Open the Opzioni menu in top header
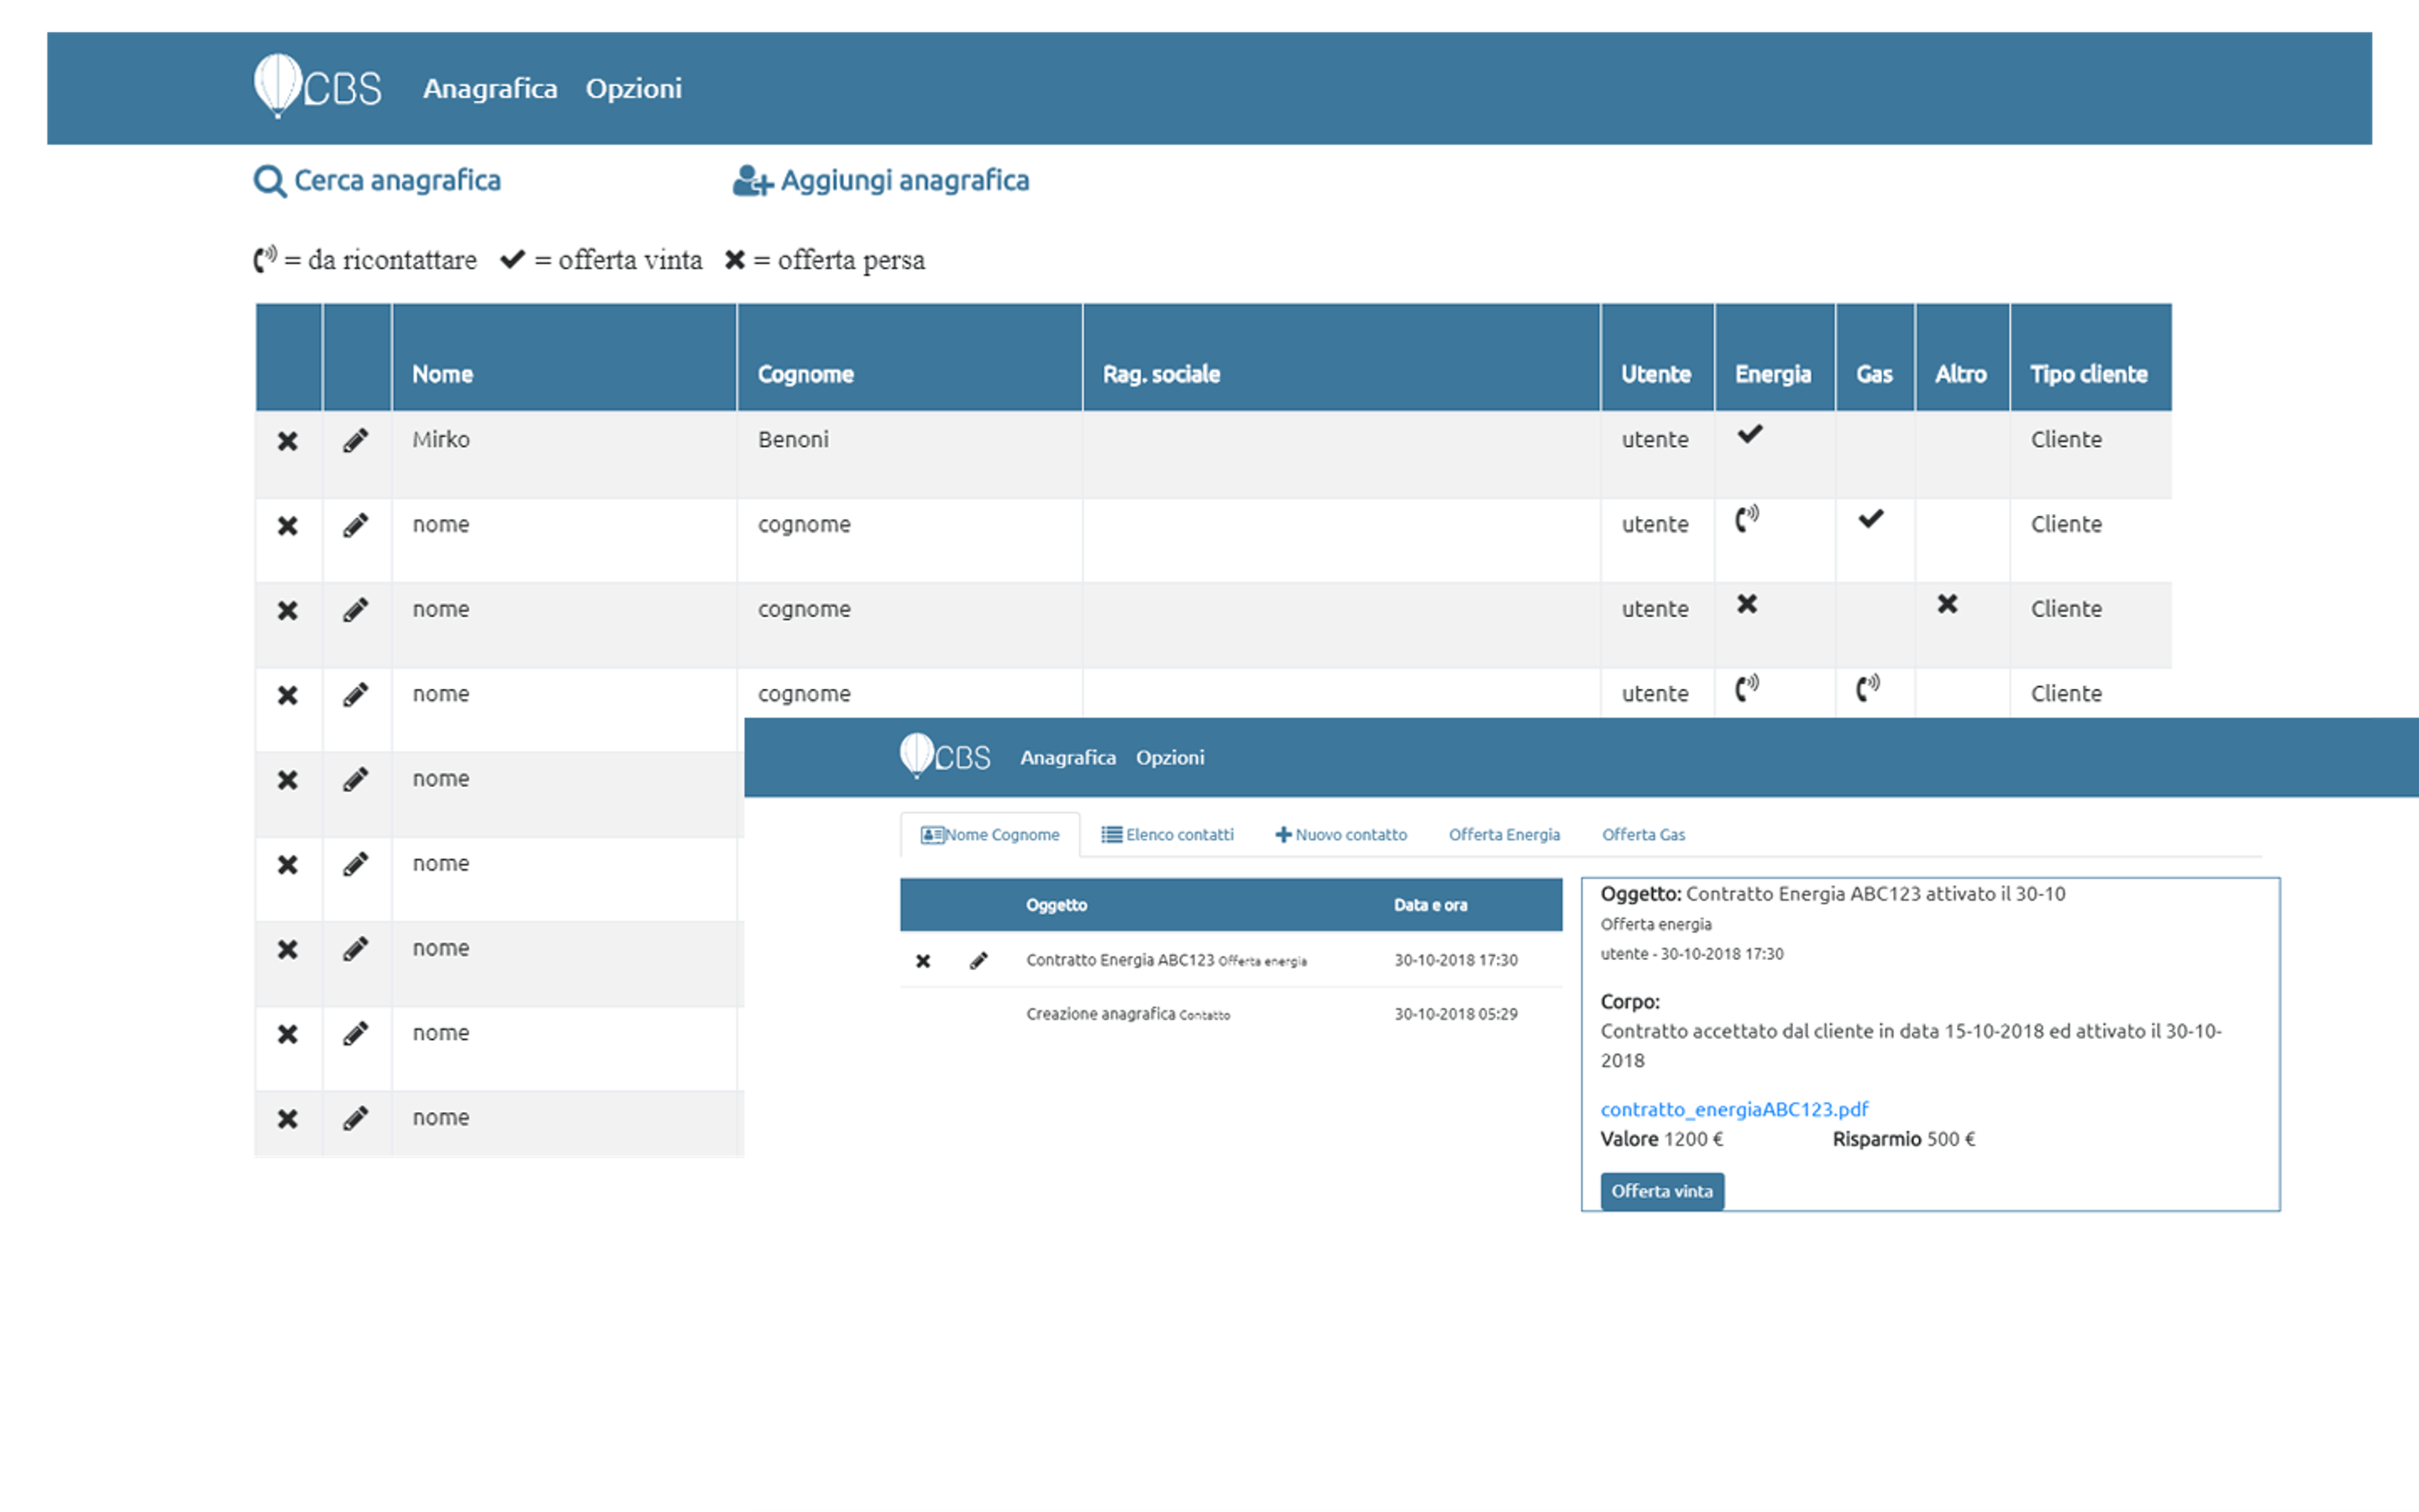 tap(634, 88)
